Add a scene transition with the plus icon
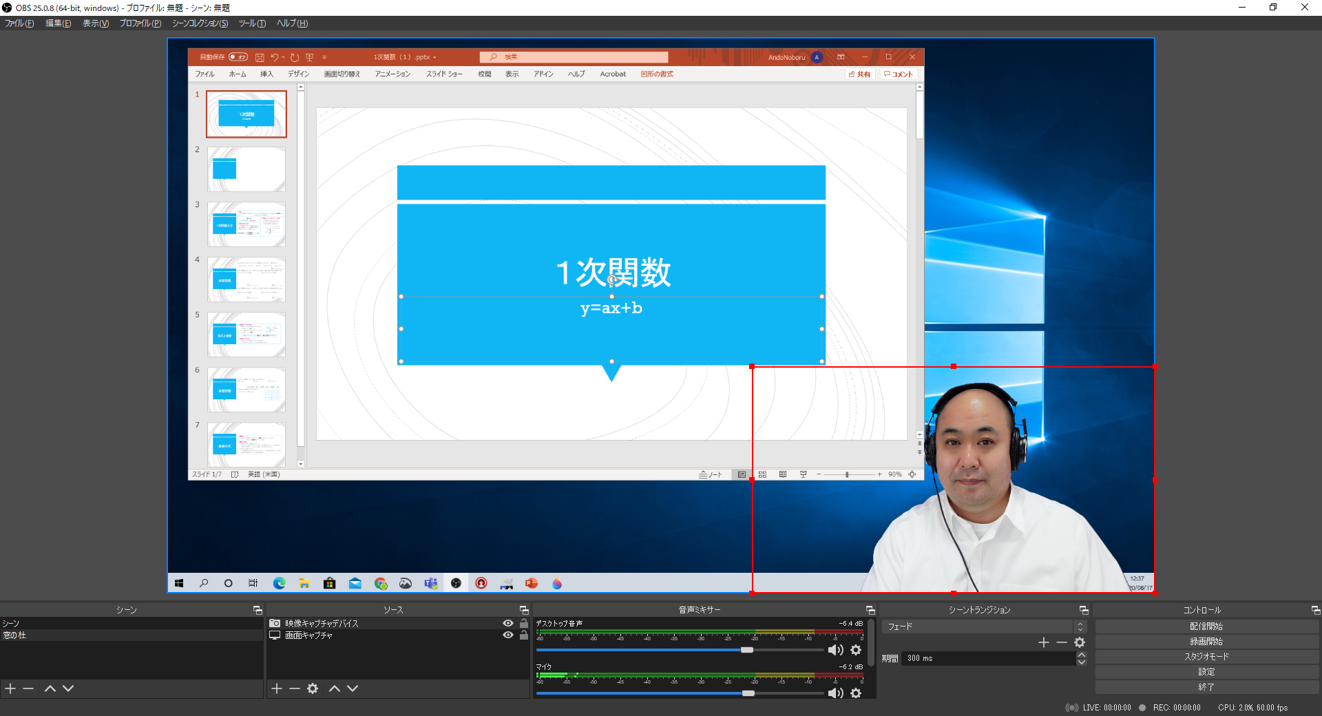Viewport: 1322px width, 716px height. coord(1044,642)
